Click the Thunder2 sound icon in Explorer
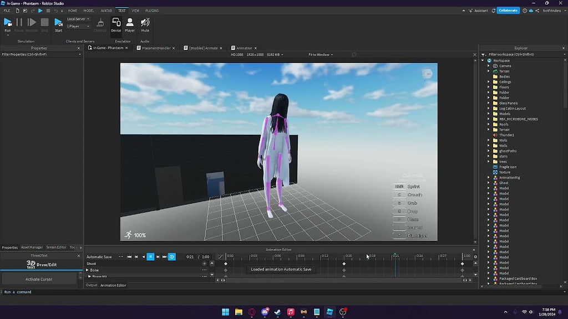Image resolution: width=568 pixels, height=319 pixels. point(495,135)
